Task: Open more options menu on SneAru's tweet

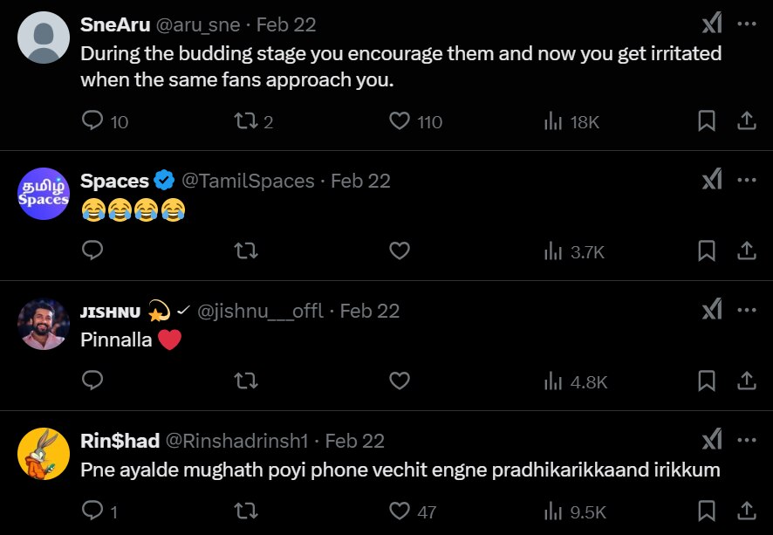Action: point(747,24)
